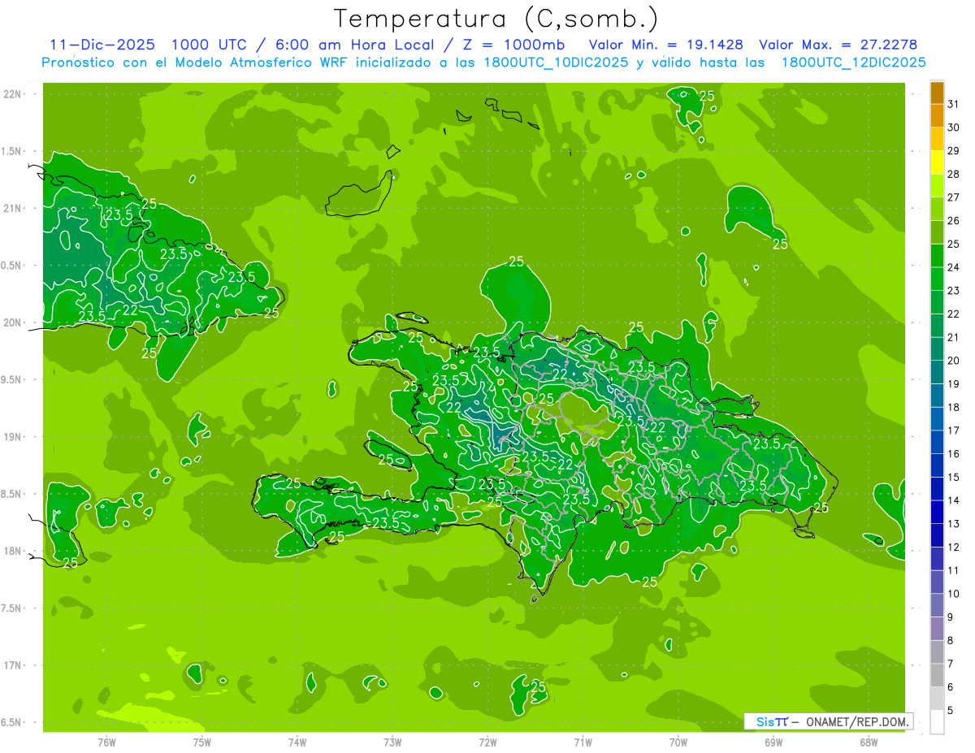The width and height of the screenshot is (975, 753).
Task: Click the 22N latitude axis label
Action: pyautogui.click(x=13, y=94)
